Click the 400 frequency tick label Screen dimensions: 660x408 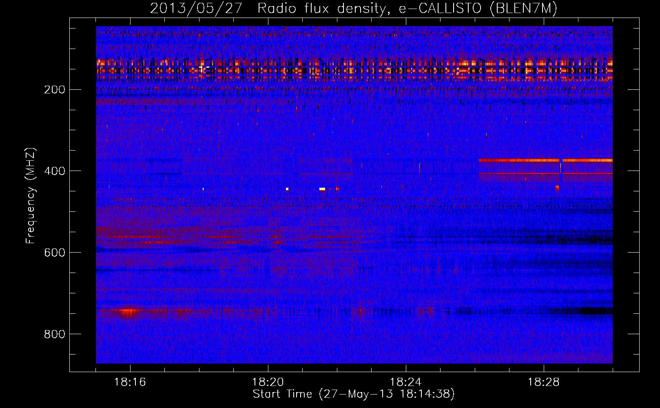[54, 171]
